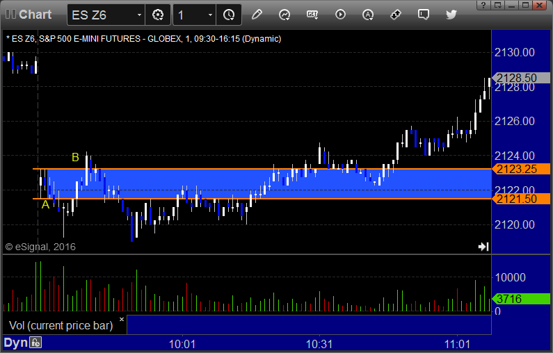Select the 2121.50 orange price marker

(x=521, y=199)
